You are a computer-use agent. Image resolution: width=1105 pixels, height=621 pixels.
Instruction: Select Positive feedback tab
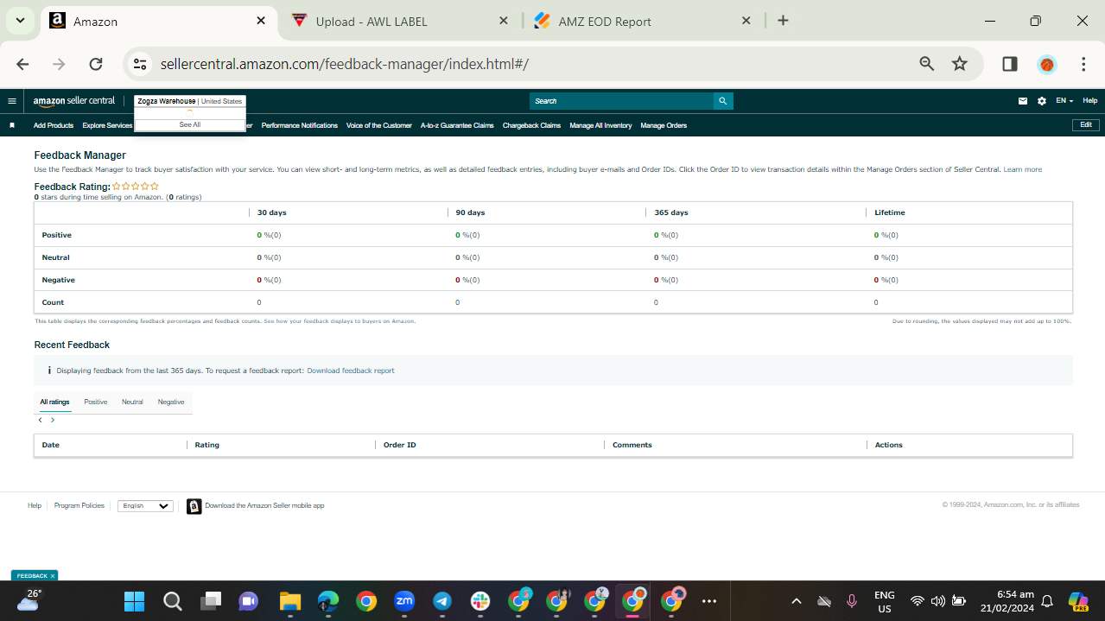(96, 402)
